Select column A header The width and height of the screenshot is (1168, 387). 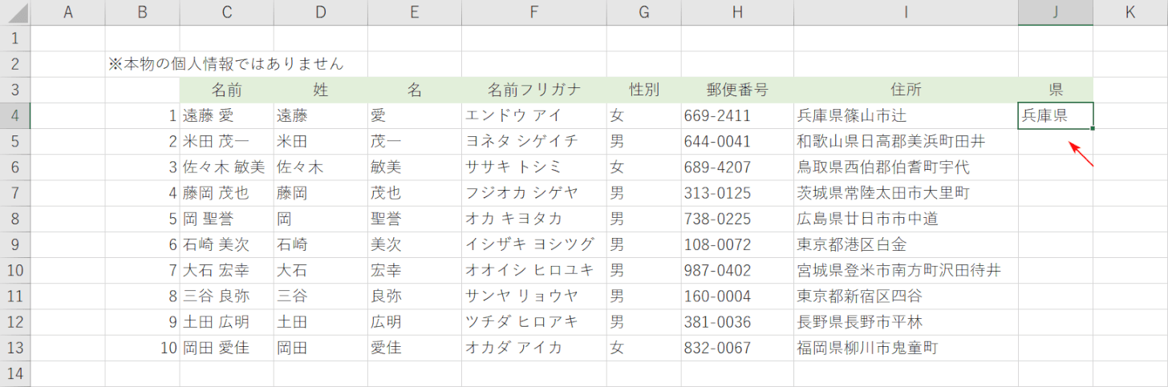coord(68,12)
